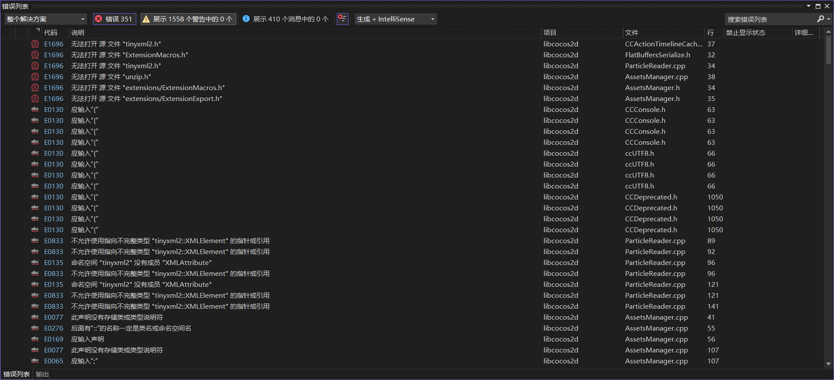Sort by the 代码 (Code) column header
834x380 pixels.
[x=51, y=32]
